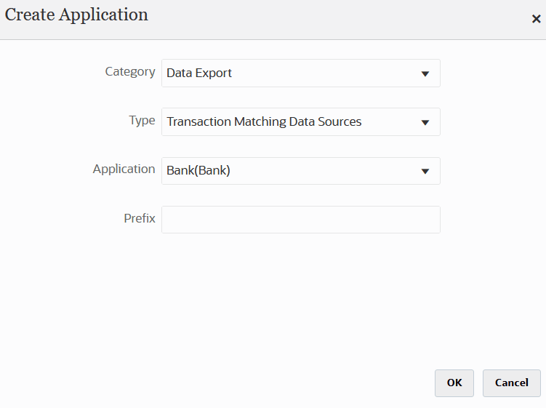Expand the Application dropdown arrow

coord(425,172)
